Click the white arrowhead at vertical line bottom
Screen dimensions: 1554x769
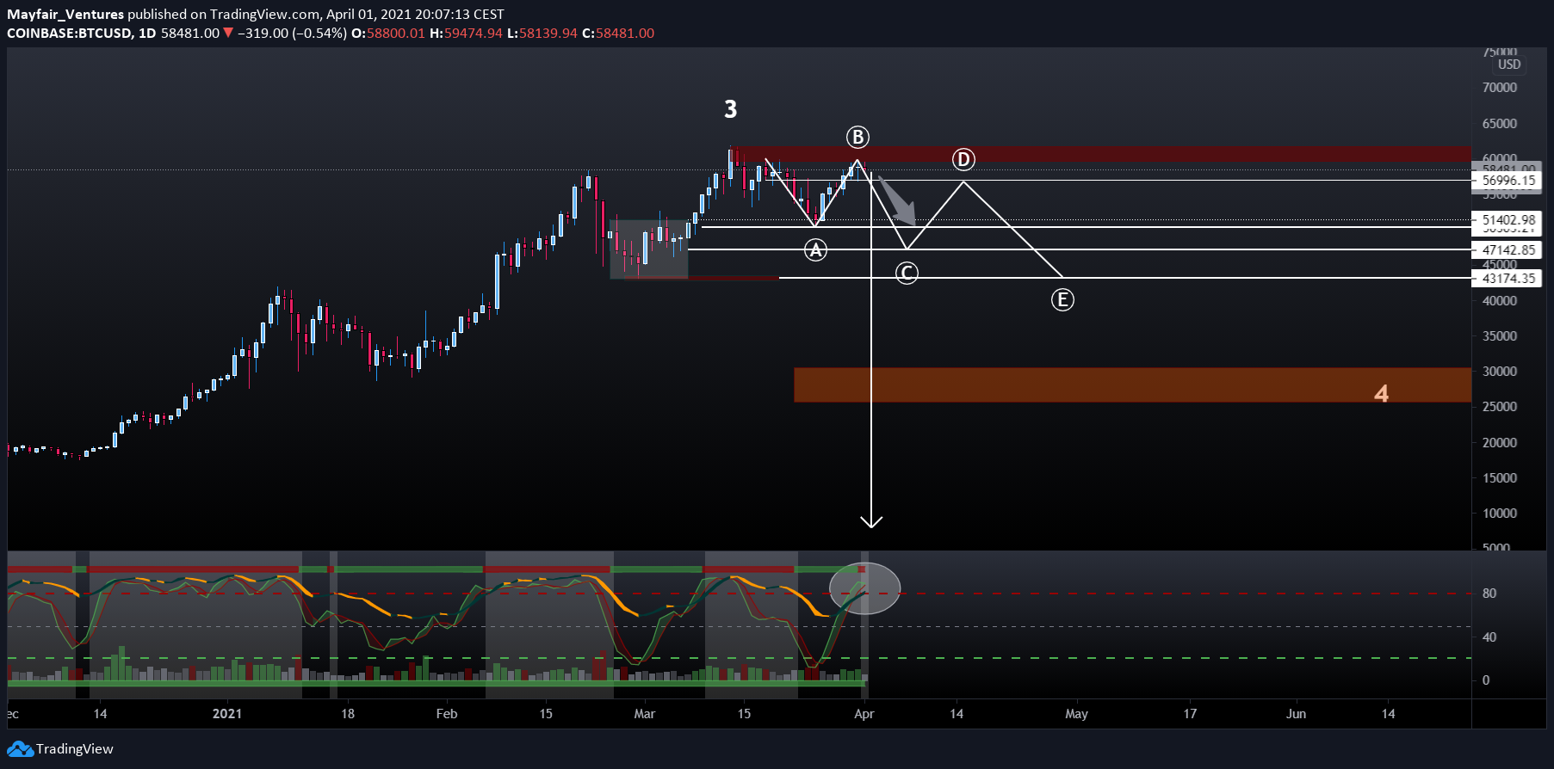point(871,520)
